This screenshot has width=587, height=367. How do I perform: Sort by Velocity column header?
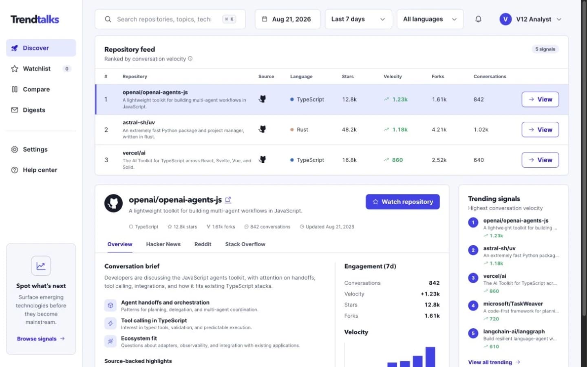click(393, 77)
